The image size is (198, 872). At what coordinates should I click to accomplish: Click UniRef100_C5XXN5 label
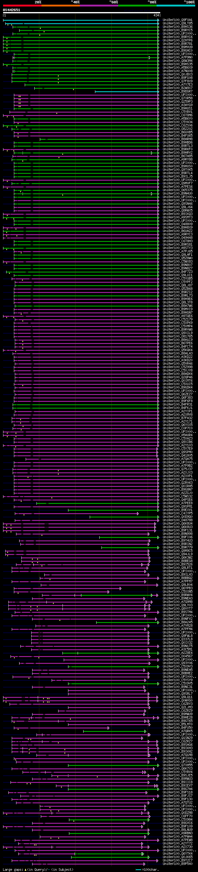coord(178,592)
